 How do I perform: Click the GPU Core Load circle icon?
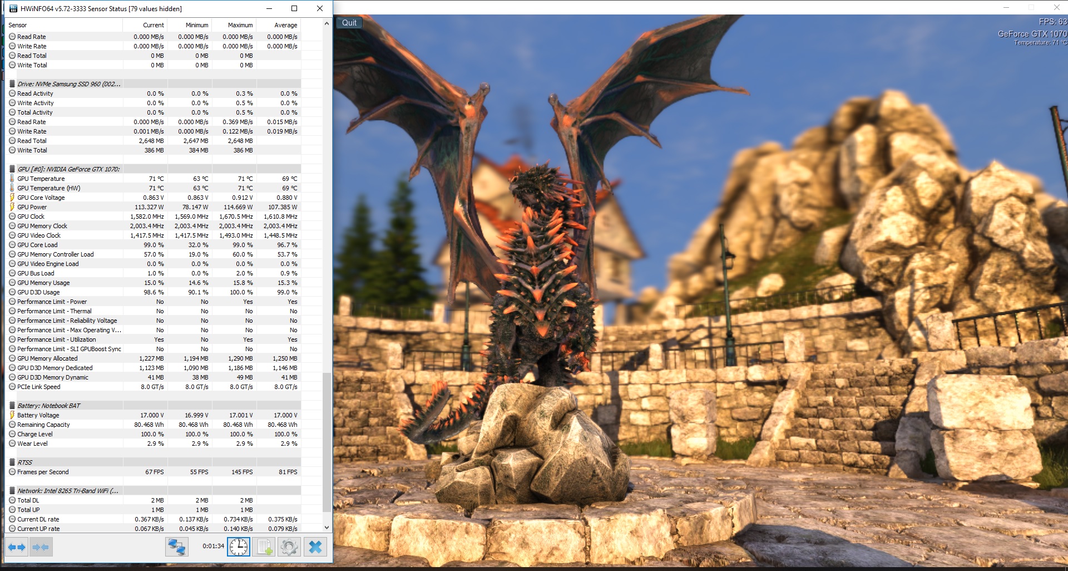click(12, 245)
